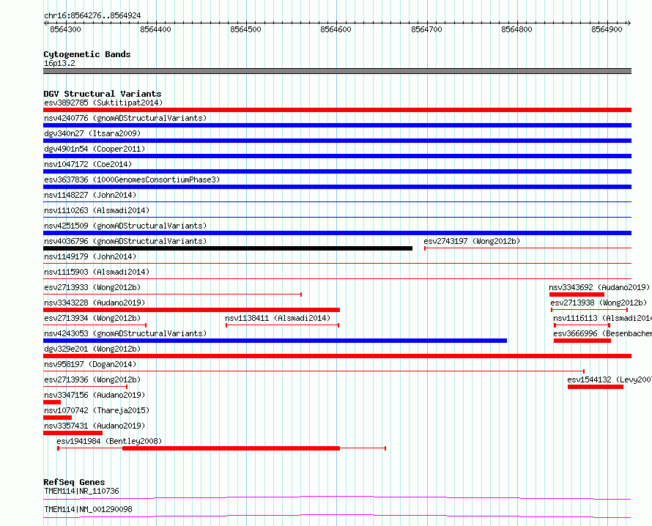This screenshot has width=652, height=526.
Task: Click the nsv1047172 (Coe2014) label
Action: pyautogui.click(x=88, y=164)
